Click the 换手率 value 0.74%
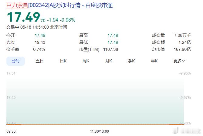 (39, 49)
